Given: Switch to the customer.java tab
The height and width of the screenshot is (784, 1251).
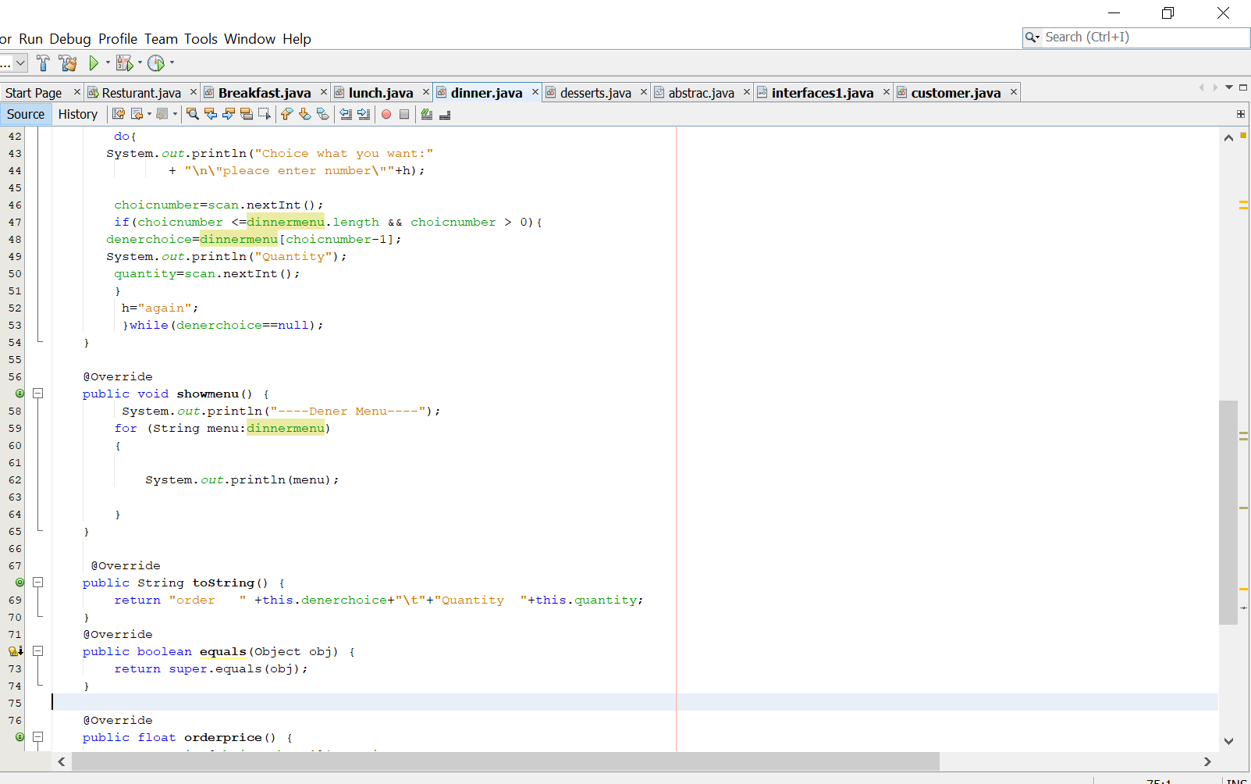Looking at the screenshot, I should pyautogui.click(x=956, y=93).
